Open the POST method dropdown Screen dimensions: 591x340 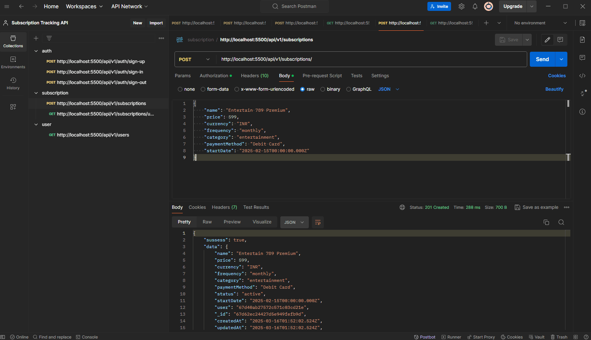pos(195,59)
